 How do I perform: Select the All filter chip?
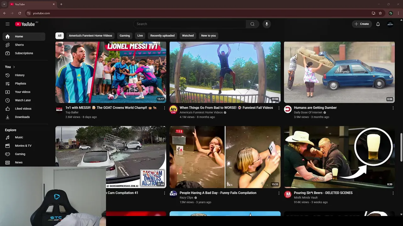(x=60, y=35)
